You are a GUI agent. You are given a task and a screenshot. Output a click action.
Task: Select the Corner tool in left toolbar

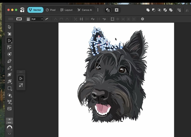click(x=9, y=47)
